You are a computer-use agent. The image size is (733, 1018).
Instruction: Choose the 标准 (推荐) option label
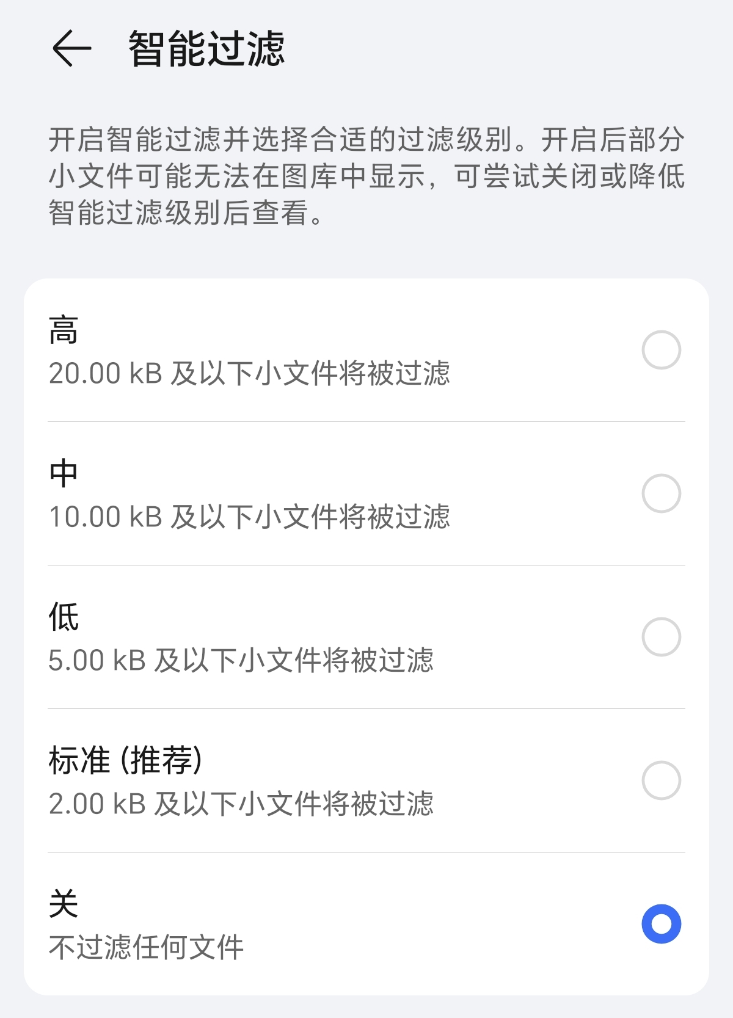coord(125,760)
